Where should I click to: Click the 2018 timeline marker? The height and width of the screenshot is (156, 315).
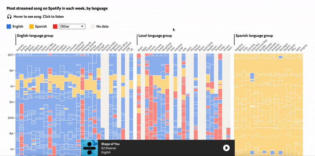tap(10, 118)
